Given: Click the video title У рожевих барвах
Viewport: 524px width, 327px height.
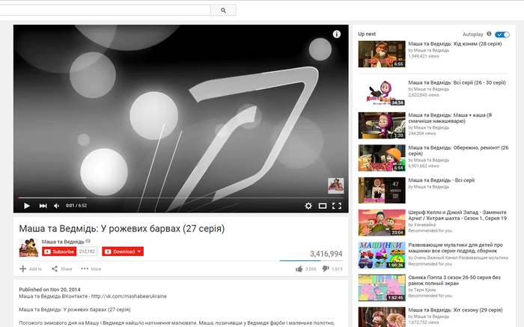Looking at the screenshot, I should 121,229.
